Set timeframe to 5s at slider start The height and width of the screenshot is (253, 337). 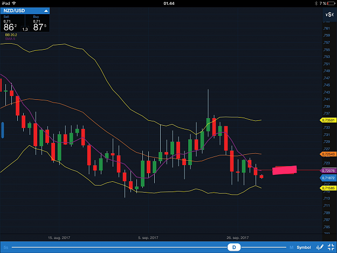[6, 248]
